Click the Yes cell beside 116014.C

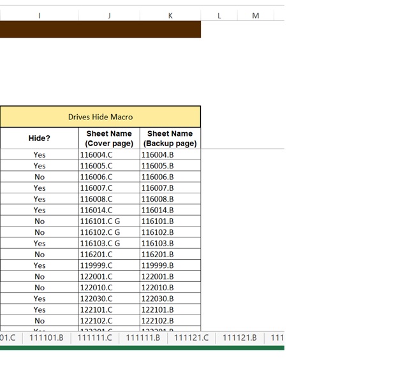point(39,210)
